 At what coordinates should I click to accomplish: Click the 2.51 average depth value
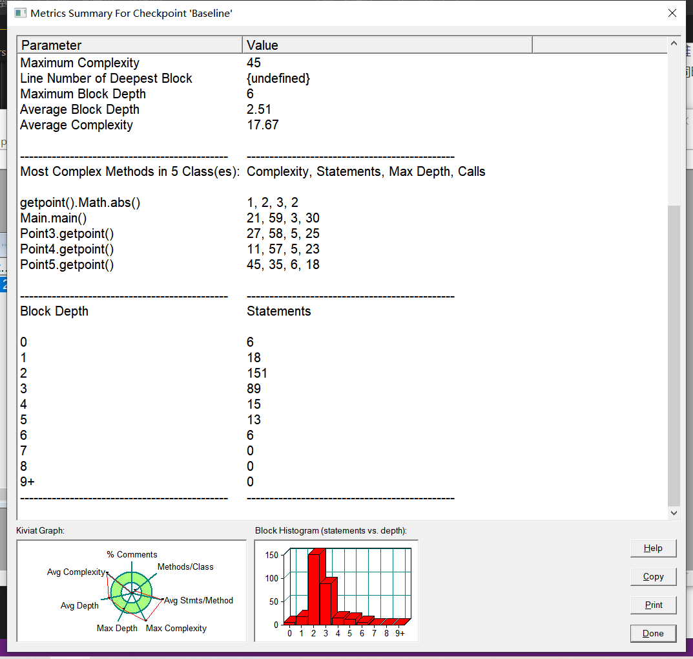[258, 109]
